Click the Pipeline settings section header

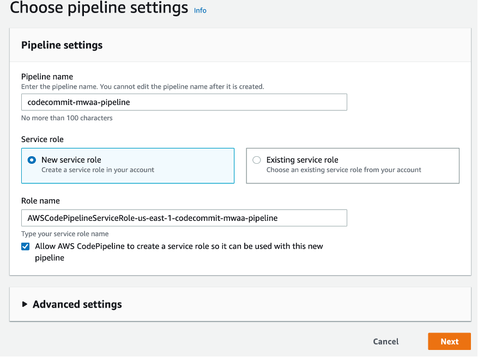point(62,45)
